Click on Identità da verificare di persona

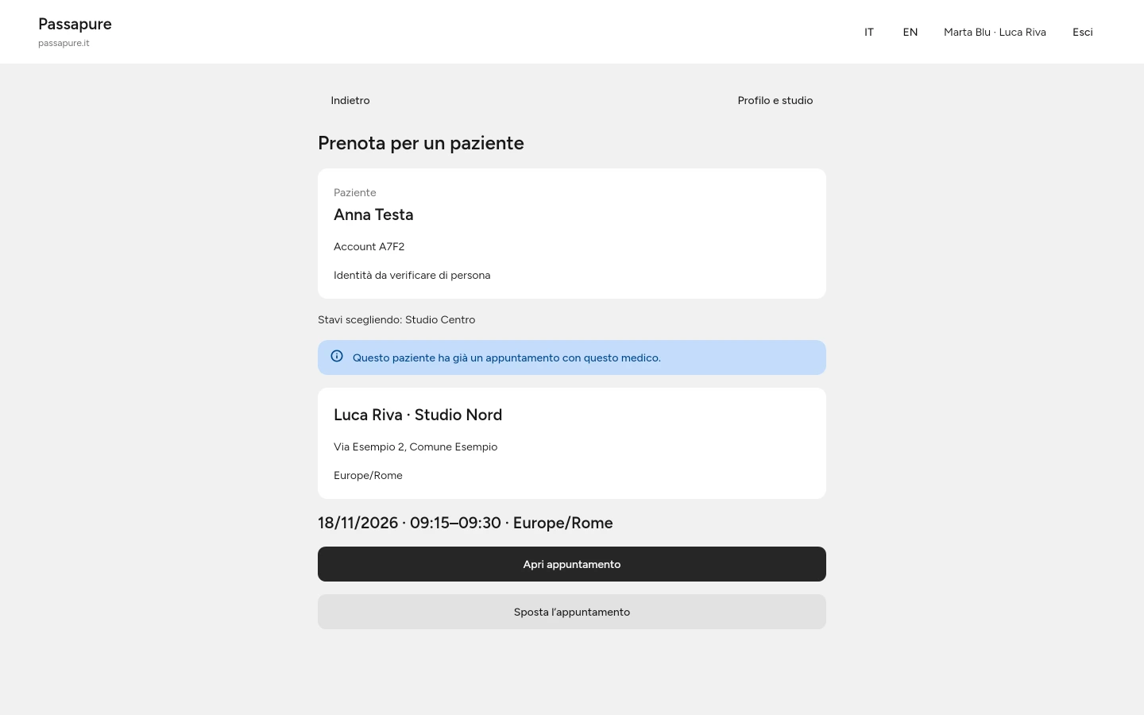(x=412, y=275)
